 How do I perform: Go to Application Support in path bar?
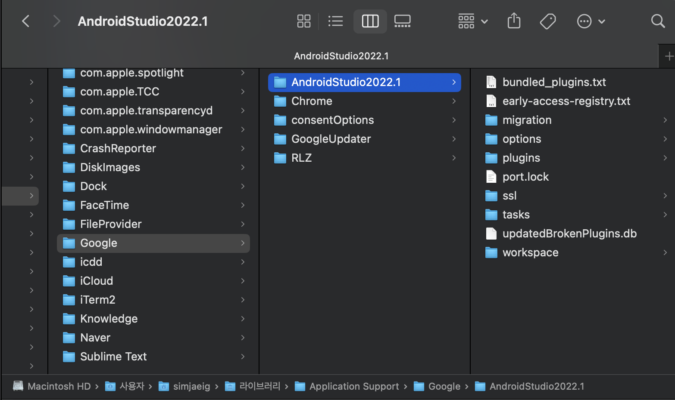point(354,386)
